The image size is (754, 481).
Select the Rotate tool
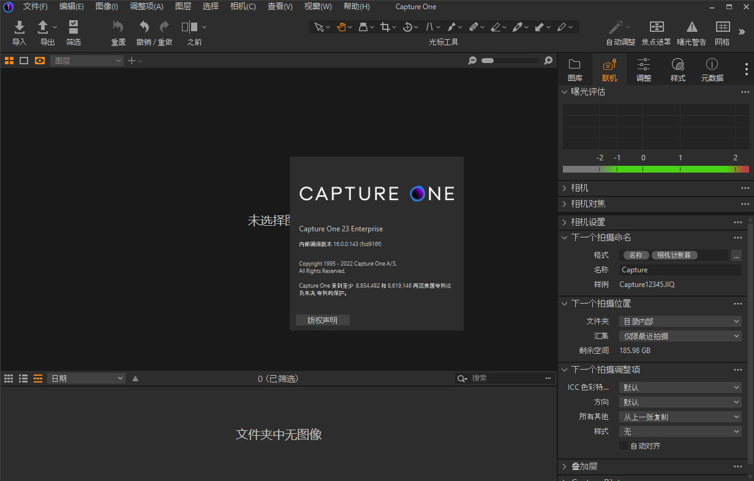[x=408, y=26]
